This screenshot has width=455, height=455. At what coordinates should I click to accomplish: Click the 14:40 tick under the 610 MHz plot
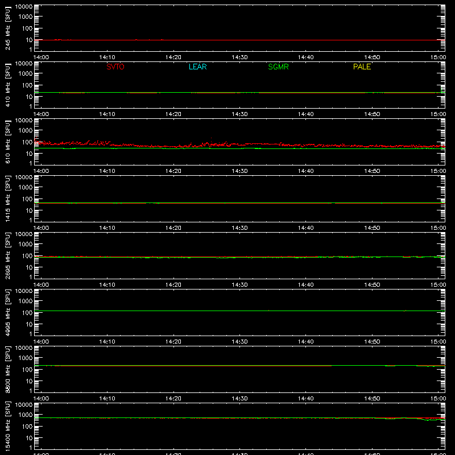click(306, 171)
